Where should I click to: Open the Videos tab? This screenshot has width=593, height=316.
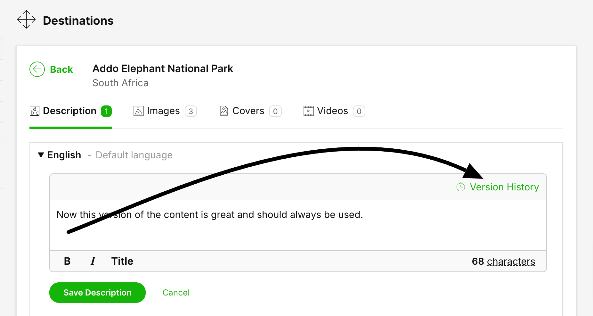click(334, 111)
